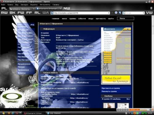Click the page's vertical scrollbar

(153, 61)
